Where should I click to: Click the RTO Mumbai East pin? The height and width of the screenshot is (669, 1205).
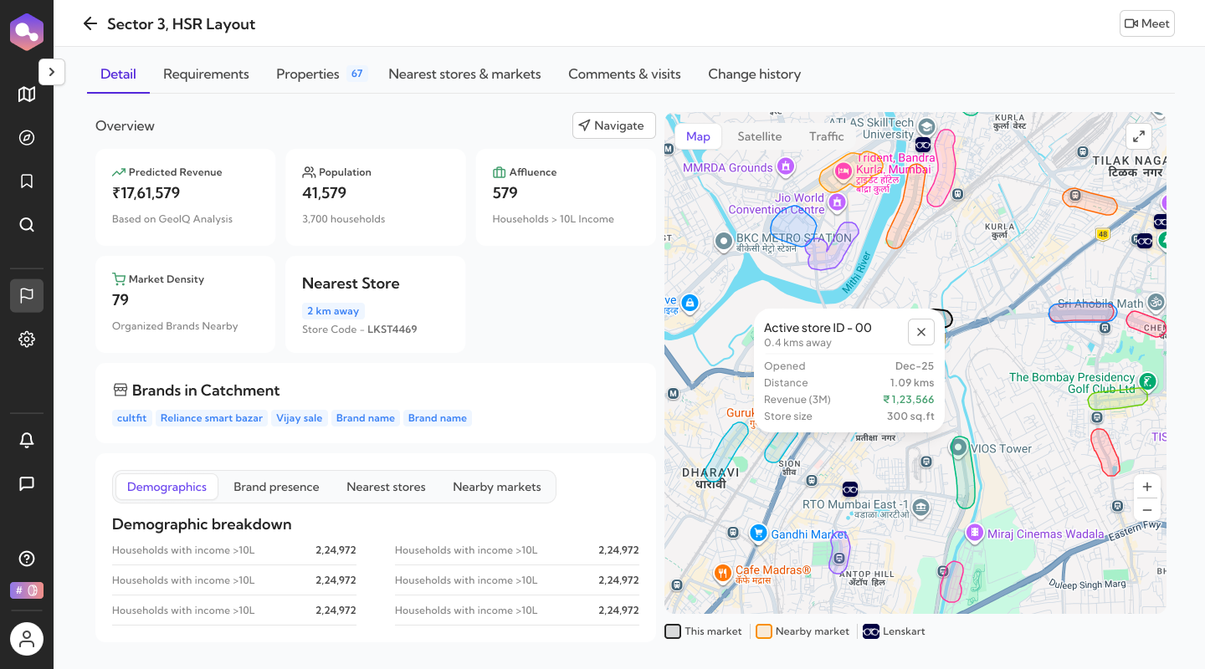pos(920,507)
